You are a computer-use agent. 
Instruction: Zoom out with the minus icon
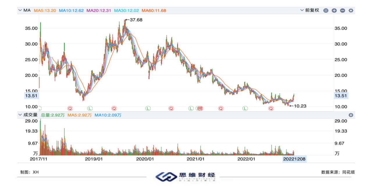[343, 10]
